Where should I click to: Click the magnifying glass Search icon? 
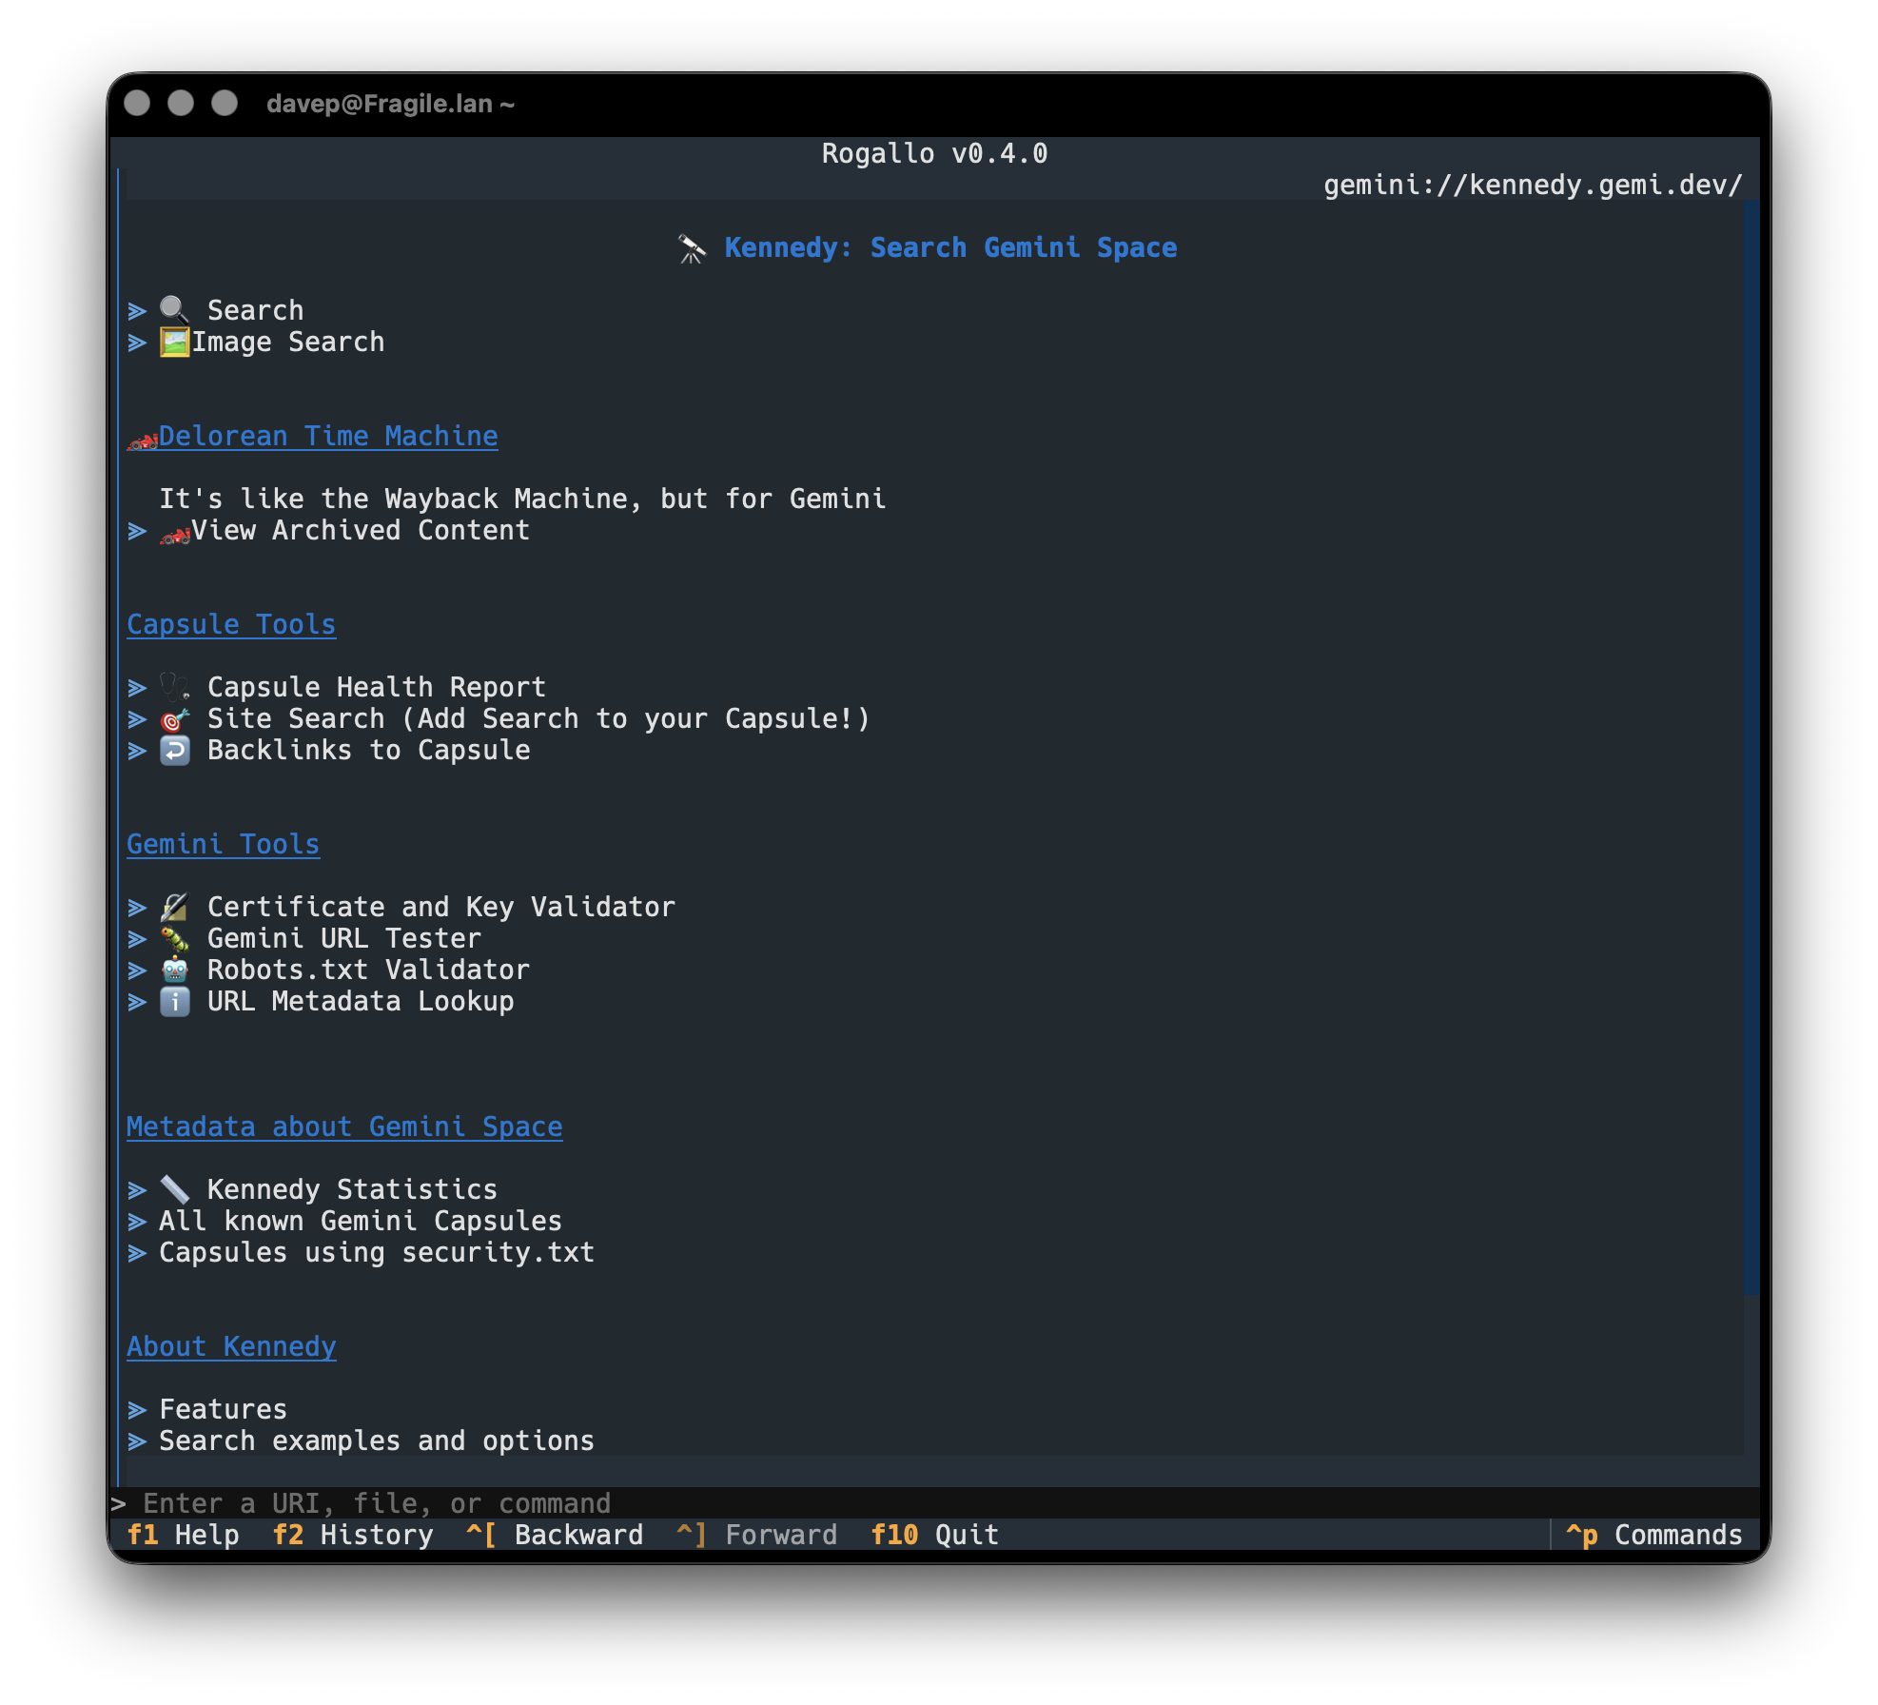click(x=174, y=310)
